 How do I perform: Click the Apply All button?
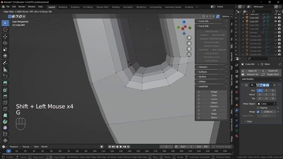coord(251,71)
